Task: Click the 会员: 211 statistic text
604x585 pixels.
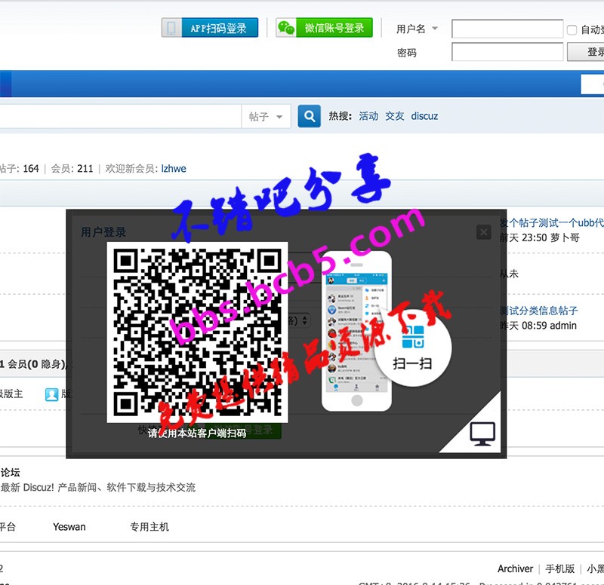Action: click(72, 168)
